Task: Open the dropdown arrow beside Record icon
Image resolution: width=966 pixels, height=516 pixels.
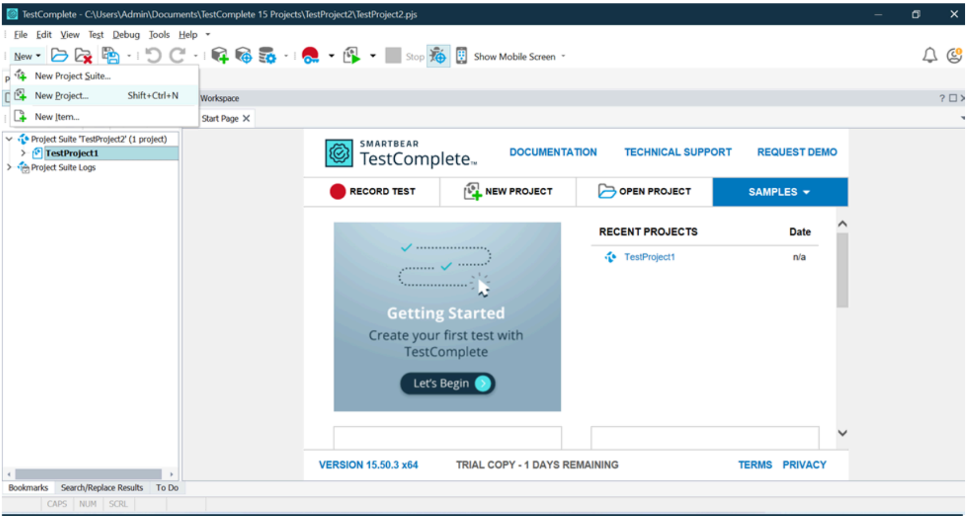Action: (x=331, y=56)
